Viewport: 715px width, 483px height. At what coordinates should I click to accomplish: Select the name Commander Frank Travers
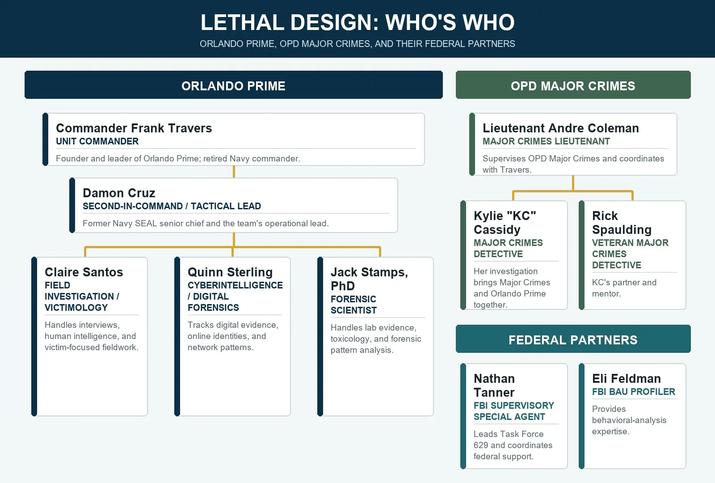(134, 128)
